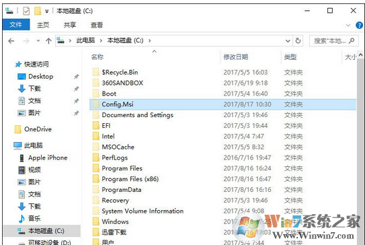This screenshot has height=245, width=365.
Task: Select 可移动设备 (D:) in navigation pane
Action: pyautogui.click(x=49, y=242)
